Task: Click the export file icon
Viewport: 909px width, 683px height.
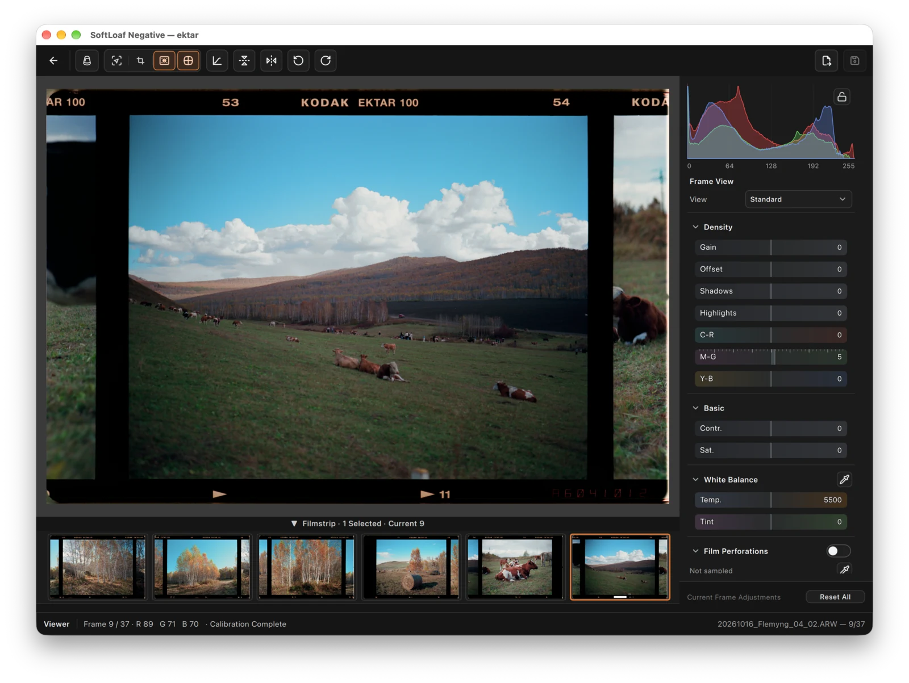Action: (x=827, y=61)
